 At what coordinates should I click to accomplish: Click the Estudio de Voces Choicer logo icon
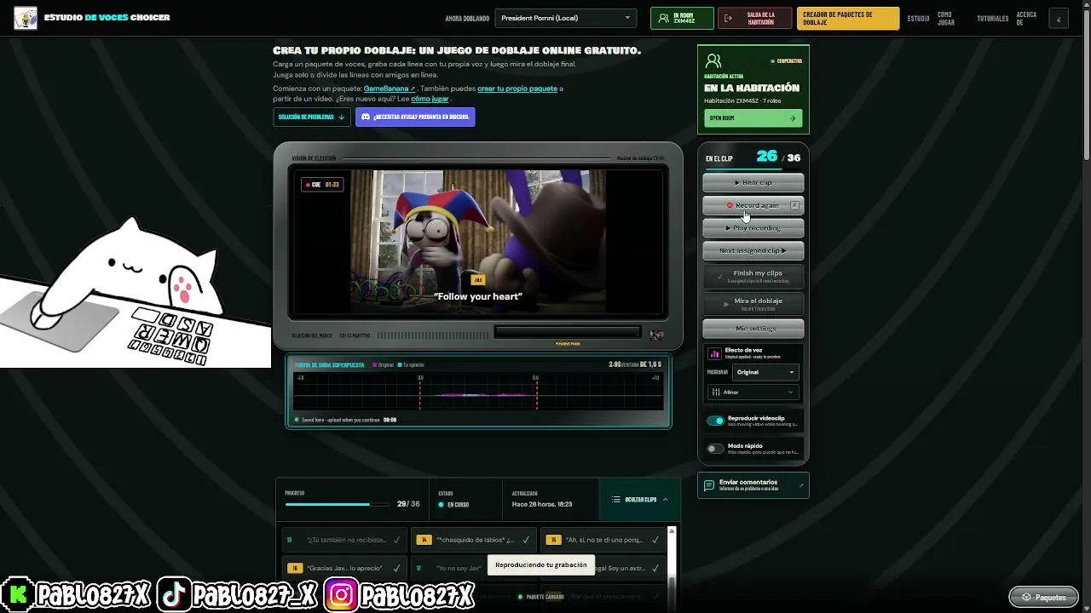tap(26, 18)
